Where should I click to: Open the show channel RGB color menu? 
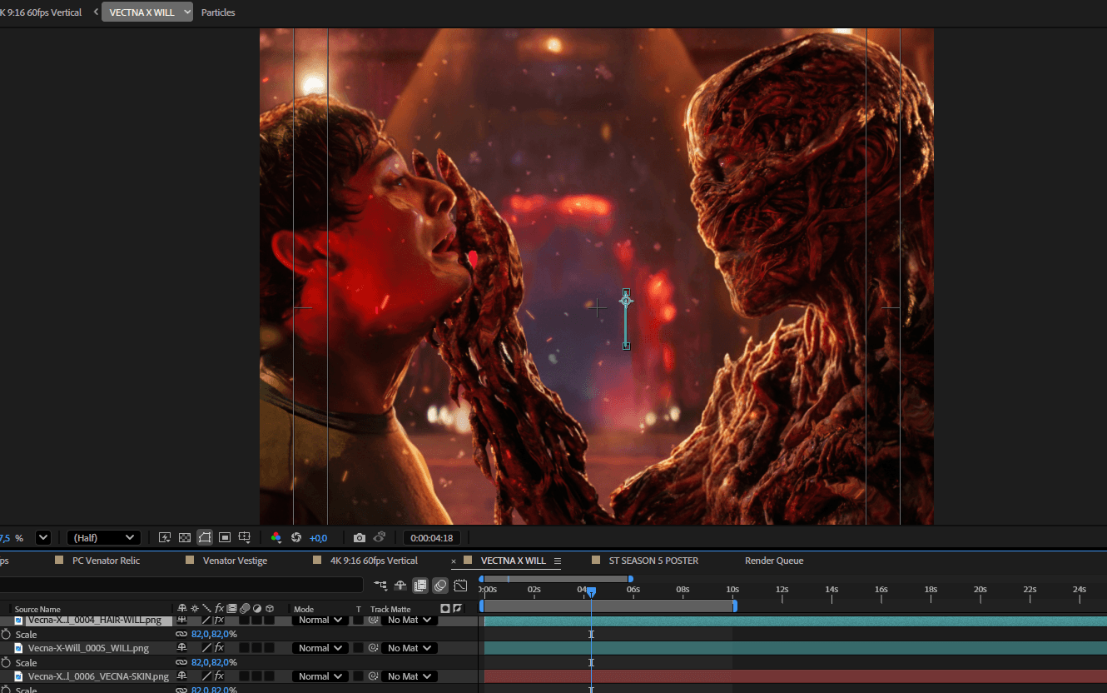(276, 538)
